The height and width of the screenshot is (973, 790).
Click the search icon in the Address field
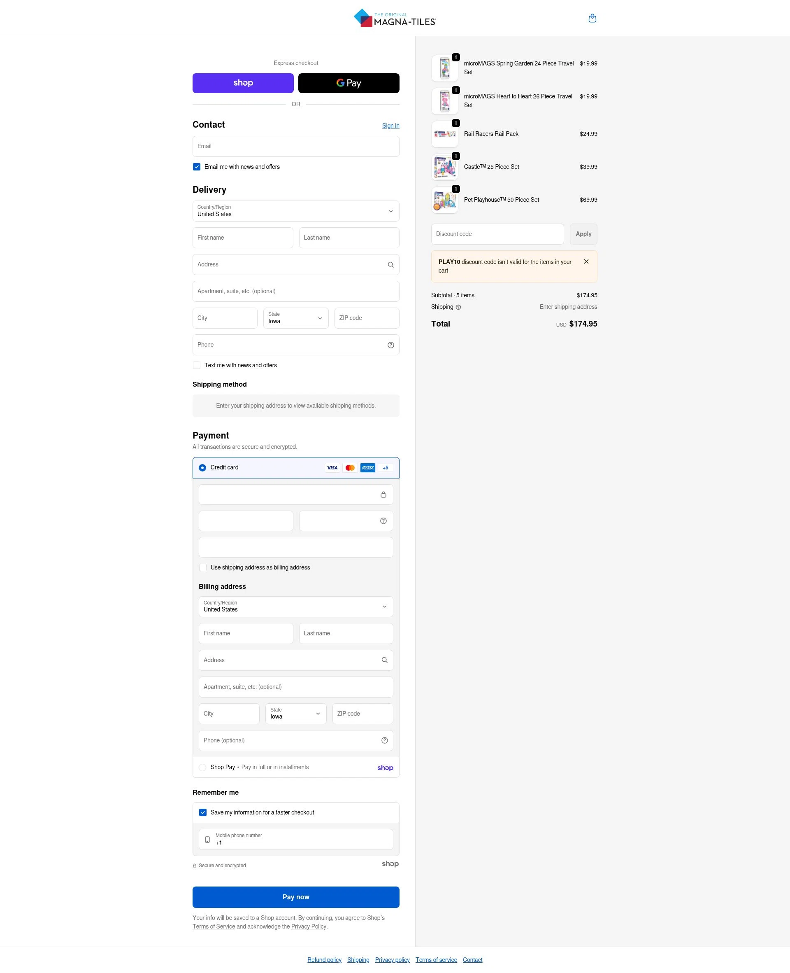click(390, 264)
